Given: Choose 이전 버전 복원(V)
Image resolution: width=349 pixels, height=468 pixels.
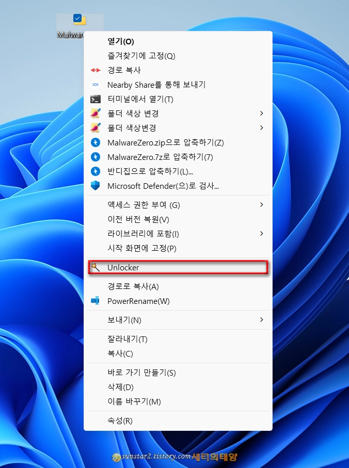Looking at the screenshot, I should [178, 219].
